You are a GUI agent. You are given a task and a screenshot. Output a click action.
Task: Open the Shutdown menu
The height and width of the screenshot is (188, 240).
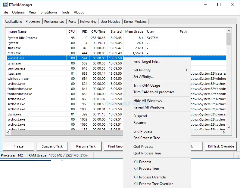49,12
